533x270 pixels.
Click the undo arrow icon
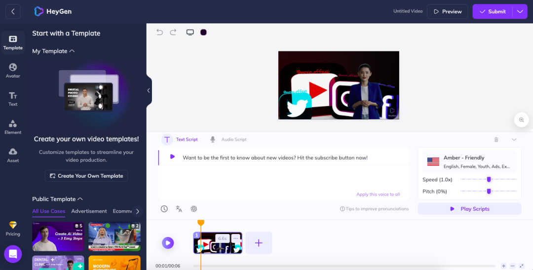click(159, 32)
